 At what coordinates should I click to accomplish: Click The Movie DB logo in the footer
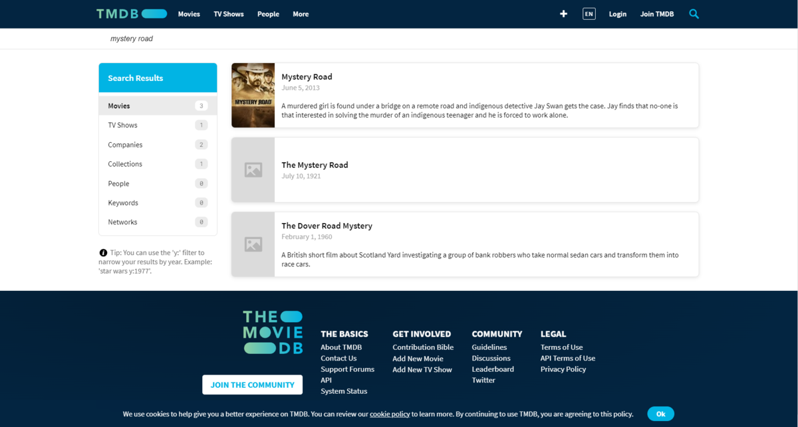(x=273, y=333)
